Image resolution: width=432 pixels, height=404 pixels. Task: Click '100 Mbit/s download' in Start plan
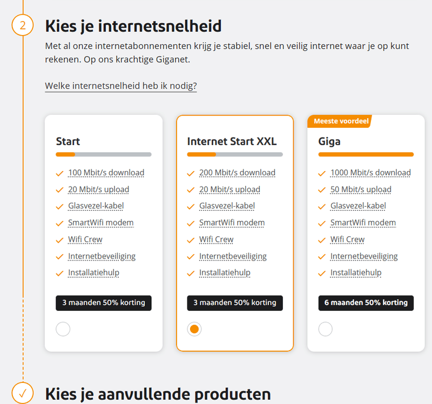click(106, 173)
